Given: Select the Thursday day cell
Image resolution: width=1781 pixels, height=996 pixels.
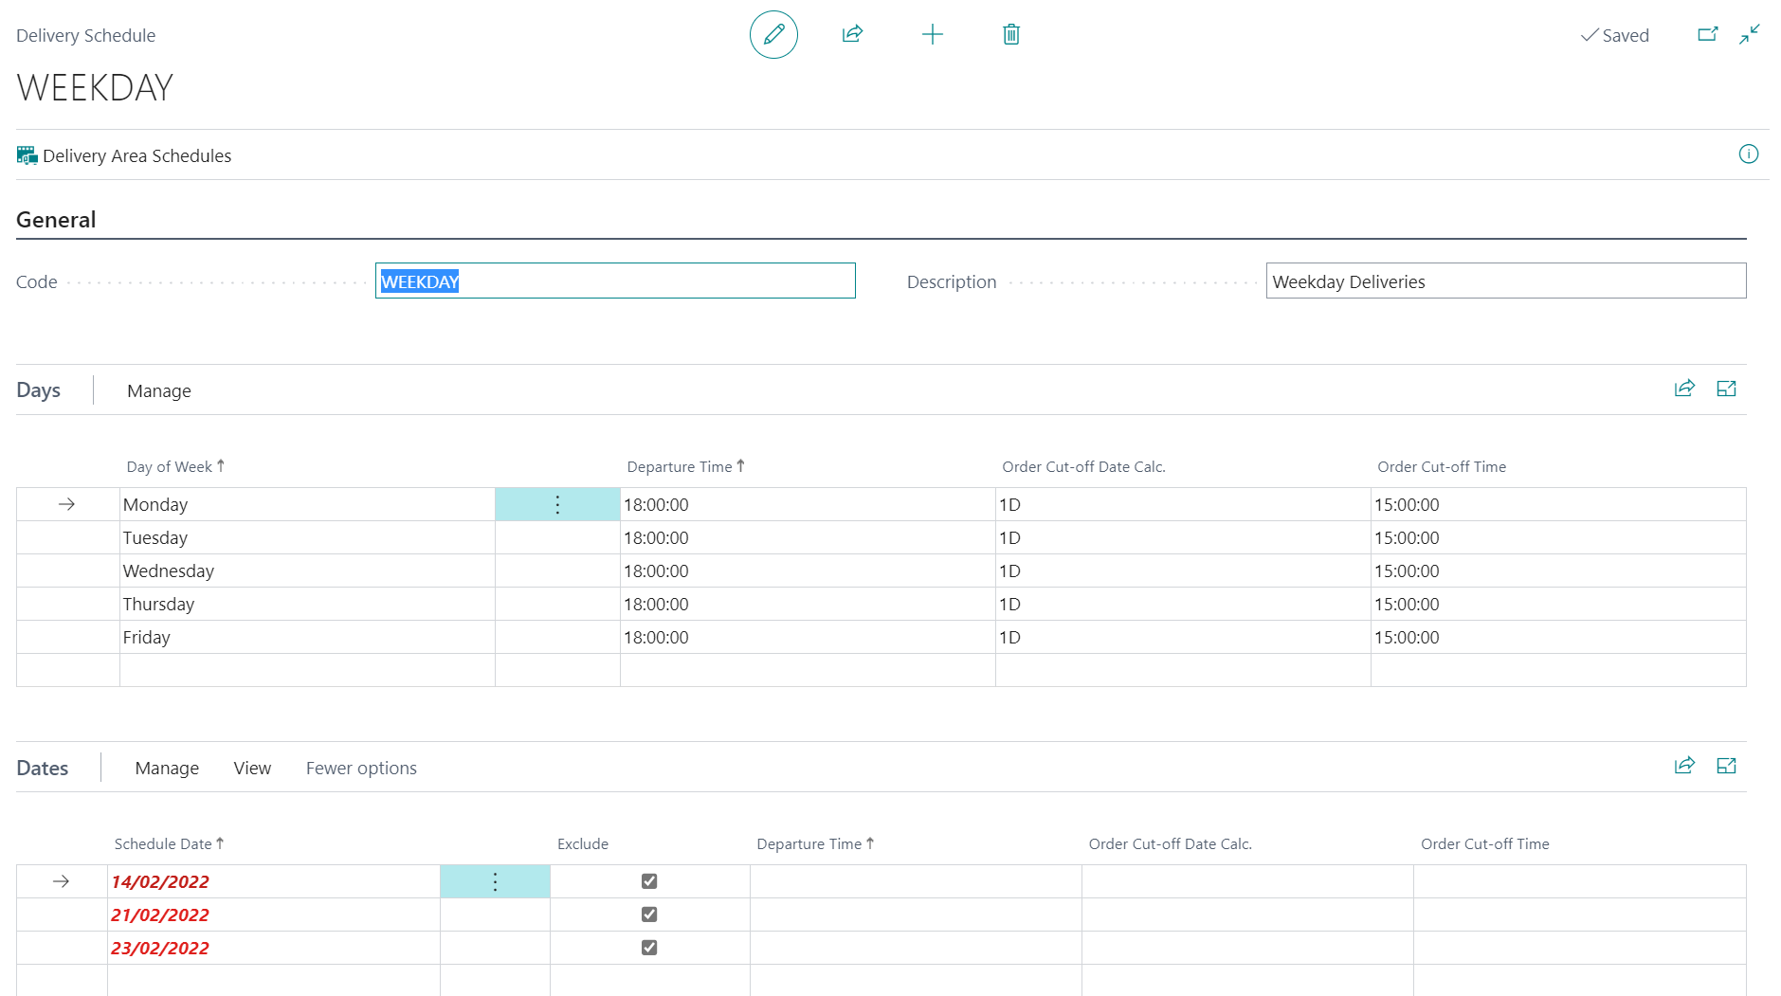Looking at the screenshot, I should [x=307, y=604].
